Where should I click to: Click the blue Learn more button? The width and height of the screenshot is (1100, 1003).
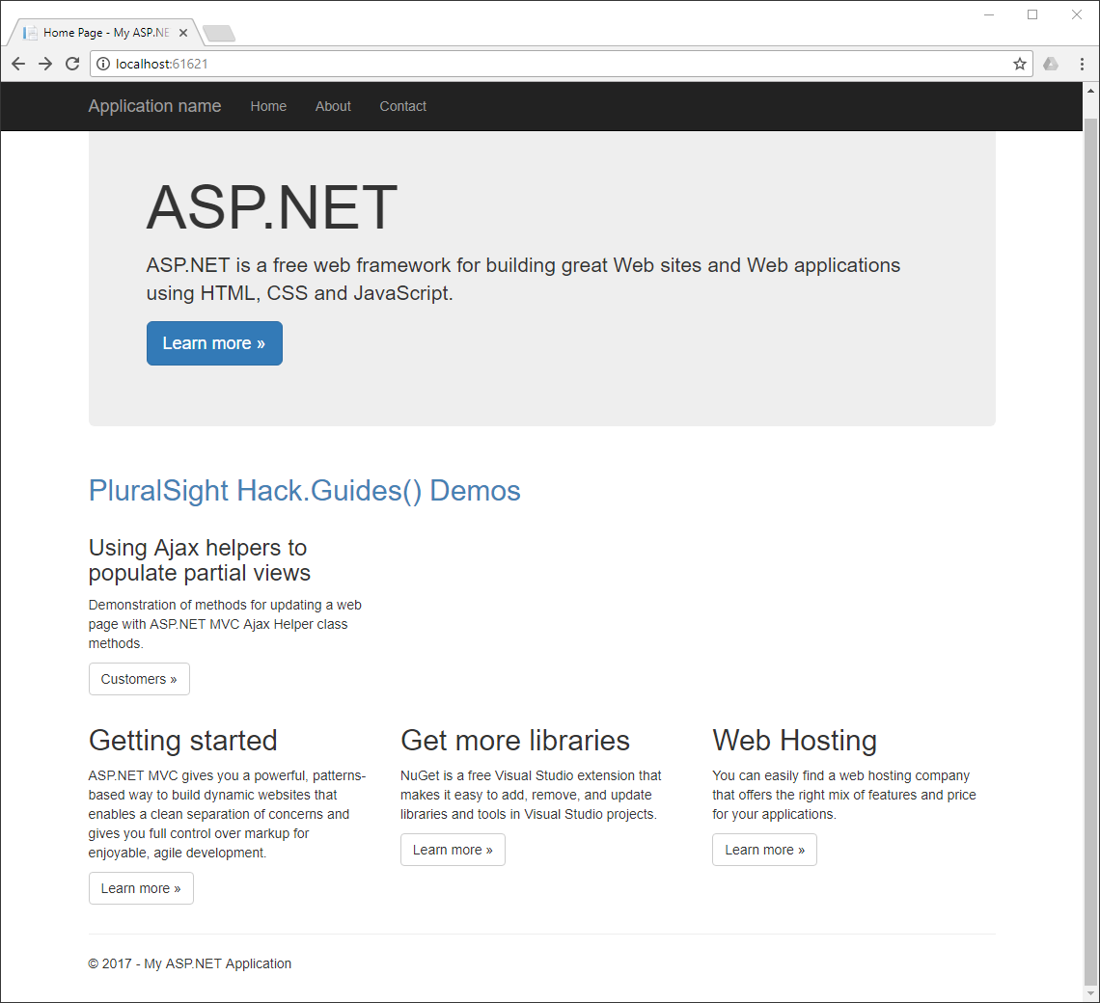coord(214,343)
